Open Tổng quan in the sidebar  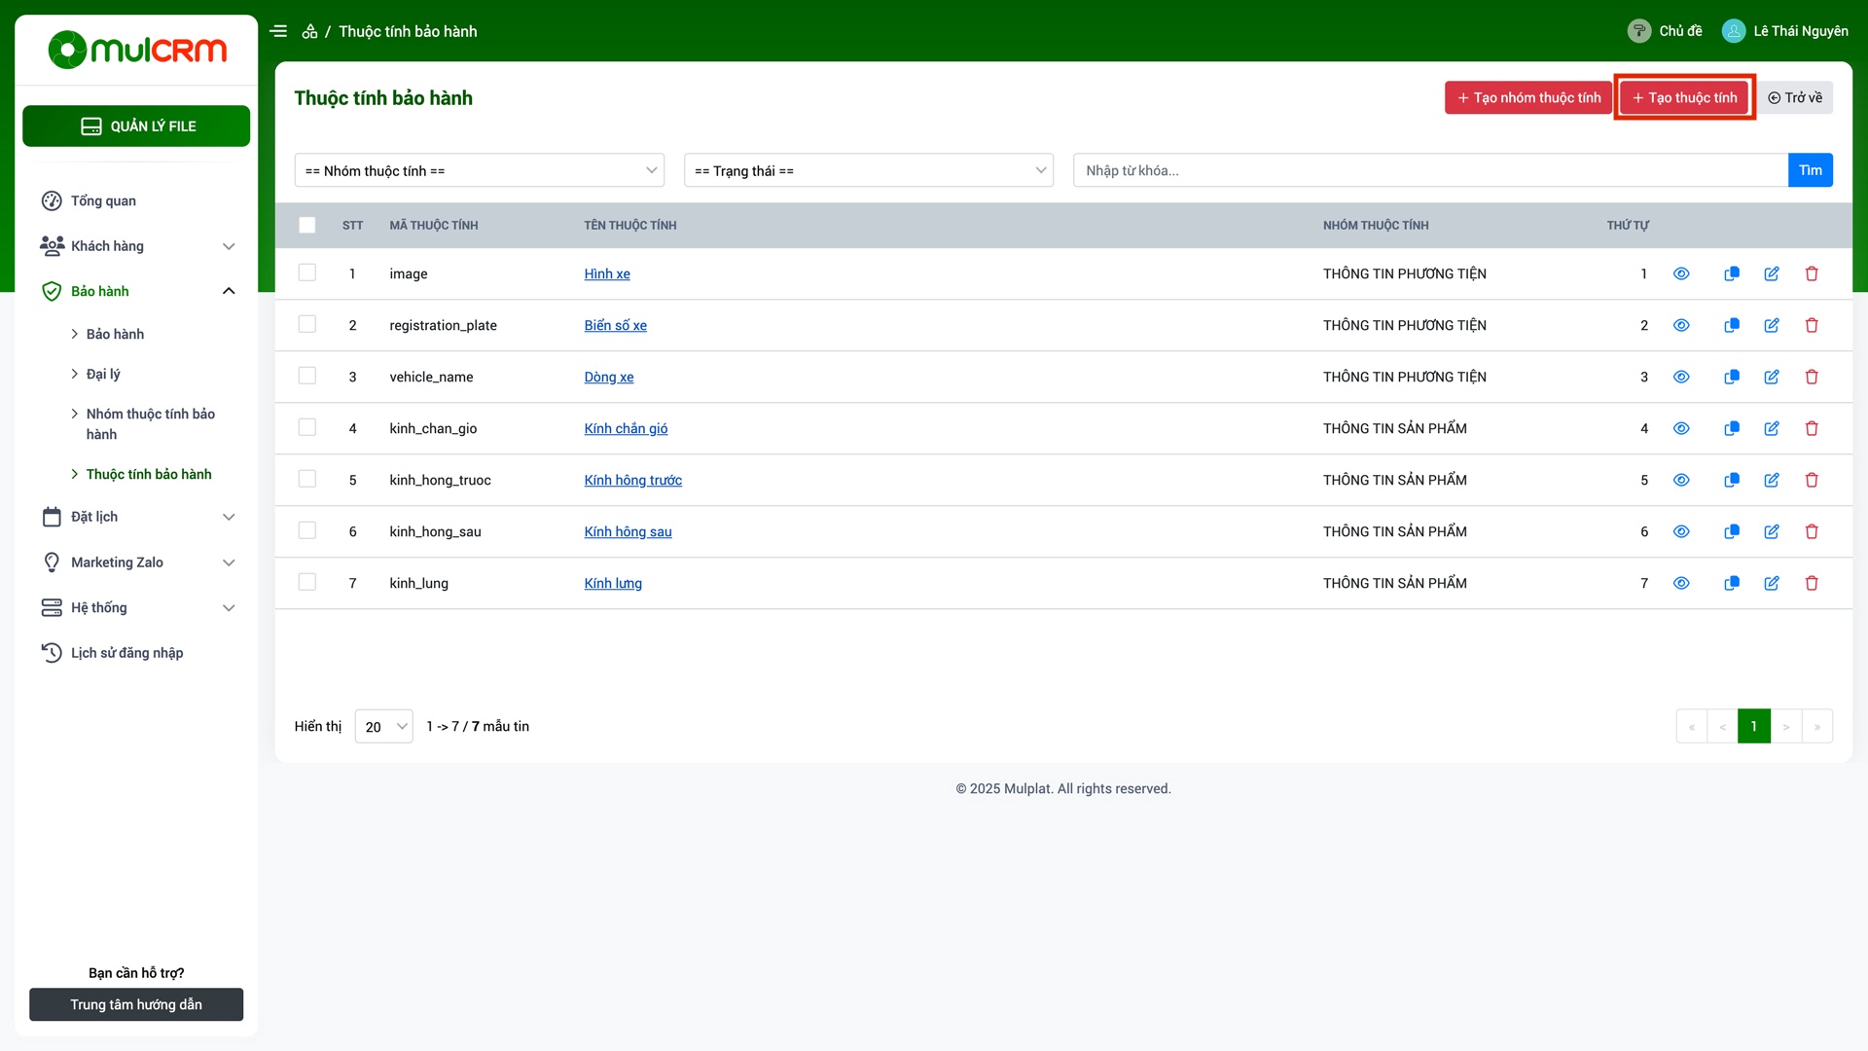pyautogui.click(x=103, y=200)
